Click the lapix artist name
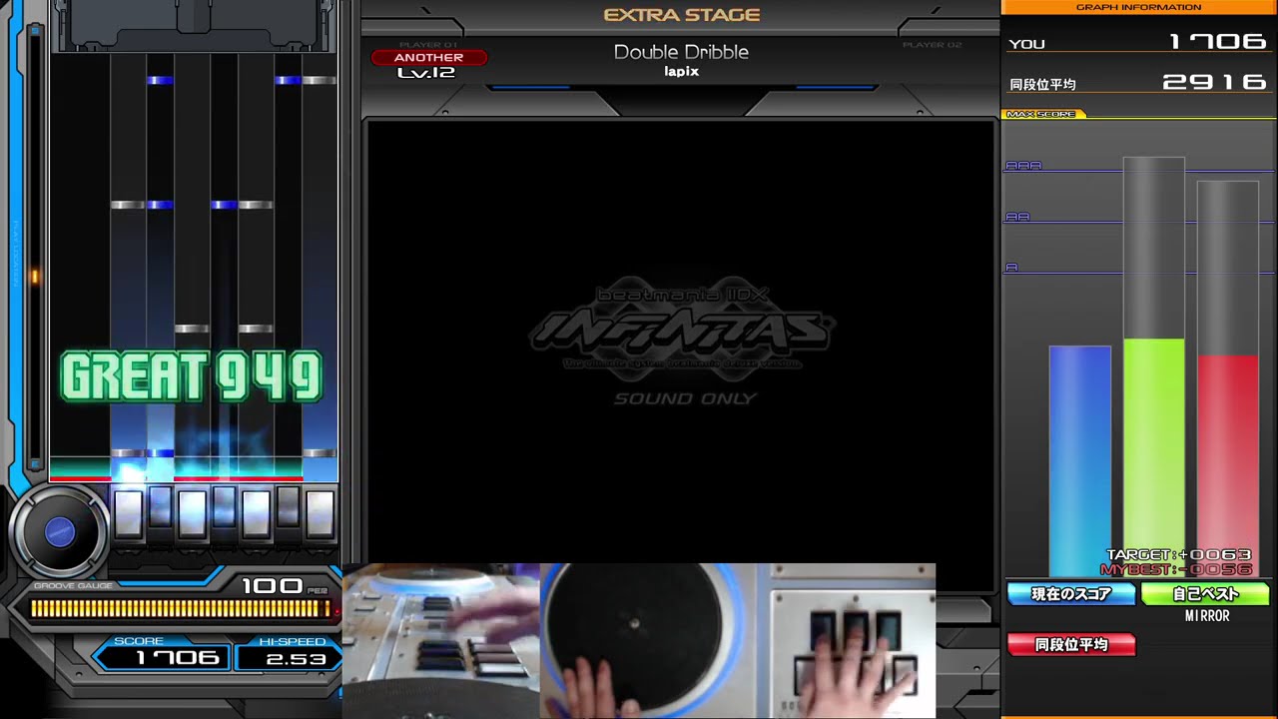The height and width of the screenshot is (719, 1278). (681, 72)
